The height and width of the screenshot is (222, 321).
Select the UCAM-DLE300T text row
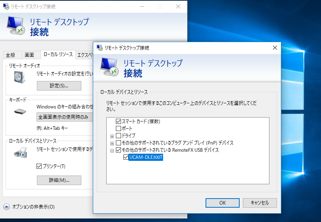[146, 157]
